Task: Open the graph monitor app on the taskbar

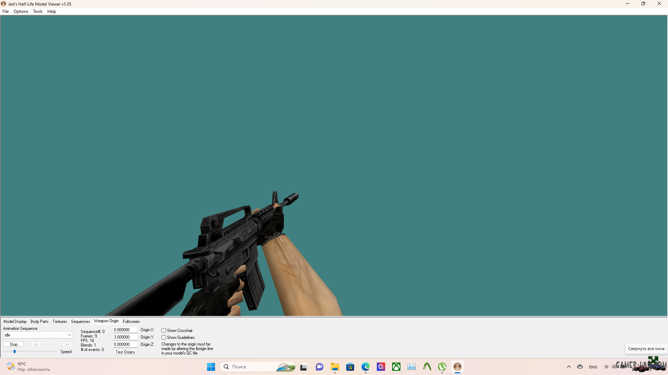Action: pos(411,367)
